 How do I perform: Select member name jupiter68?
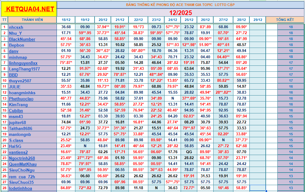[17, 122]
